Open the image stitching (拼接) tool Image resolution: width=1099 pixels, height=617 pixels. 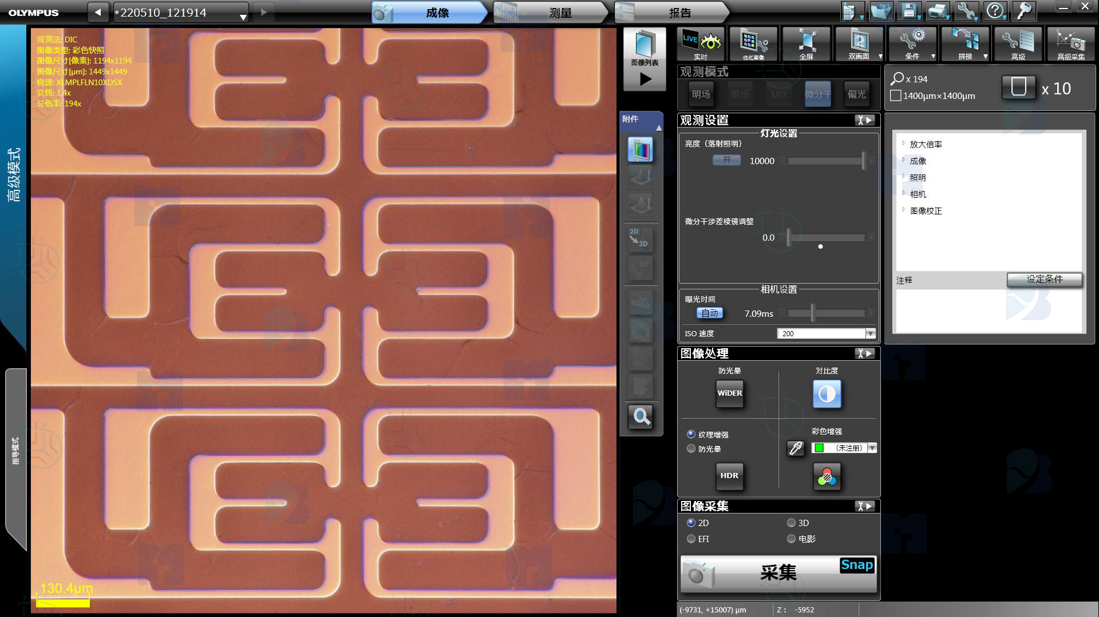[x=965, y=43]
